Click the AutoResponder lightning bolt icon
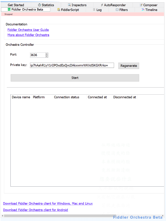Viewport: 166px width, 221px height. tap(102, 5)
